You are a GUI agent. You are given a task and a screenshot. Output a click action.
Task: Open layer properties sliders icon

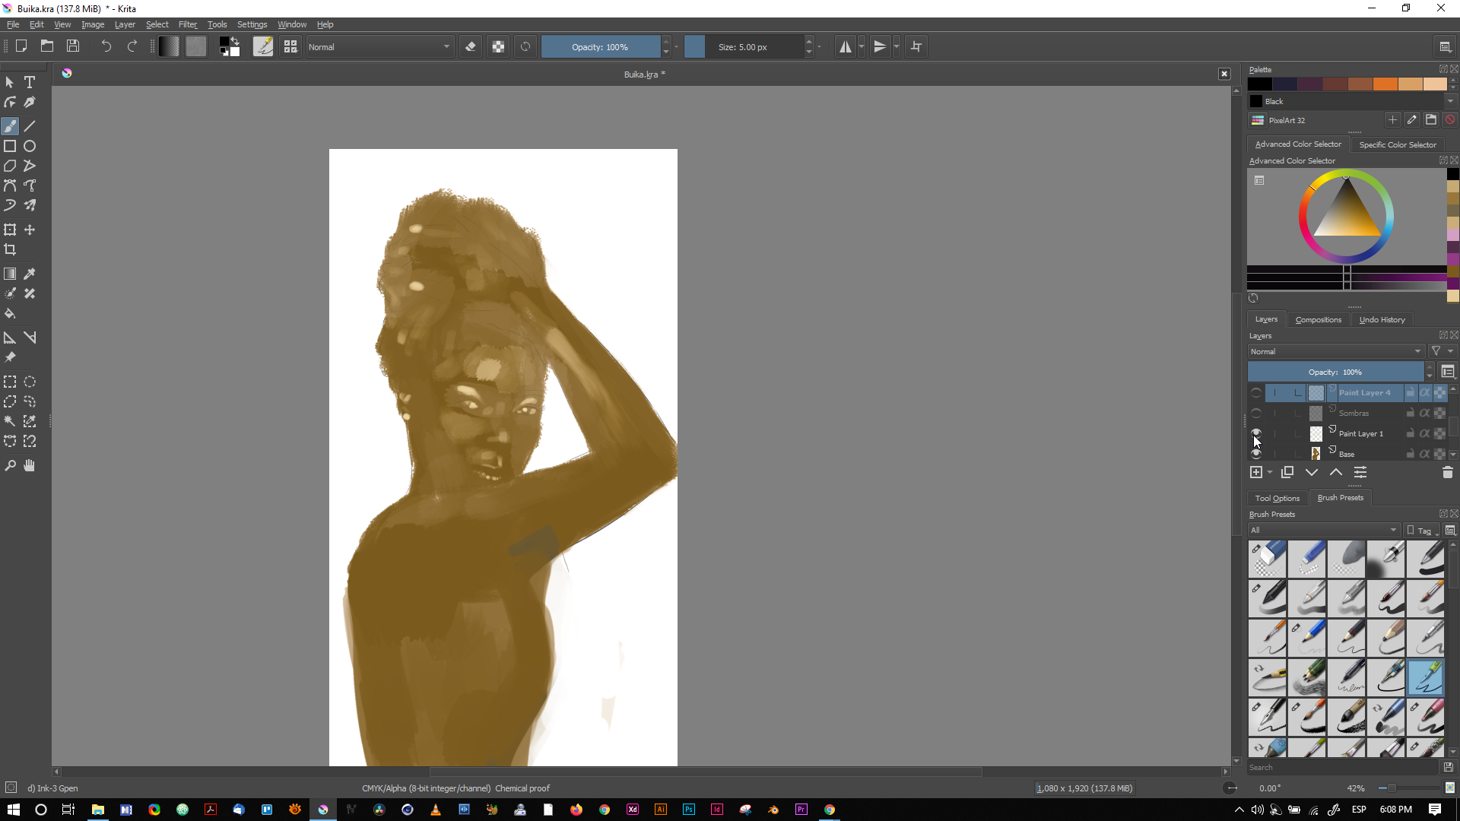pyautogui.click(x=1360, y=472)
